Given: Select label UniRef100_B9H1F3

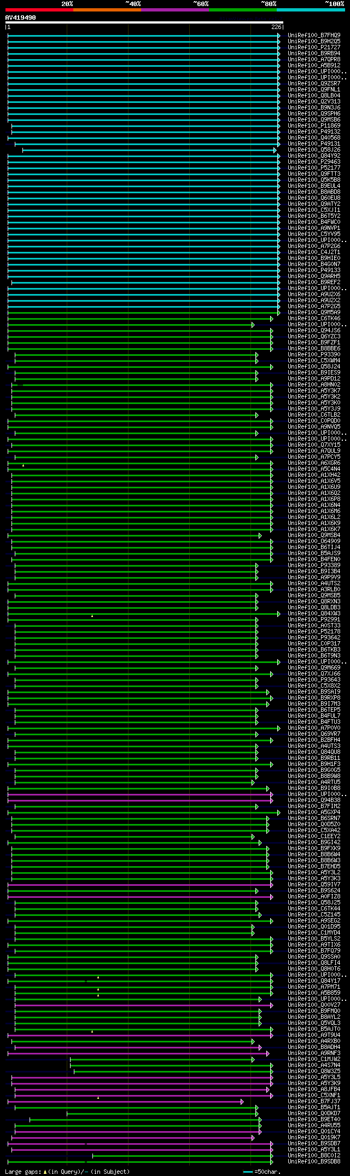Looking at the screenshot, I should 314,764.
